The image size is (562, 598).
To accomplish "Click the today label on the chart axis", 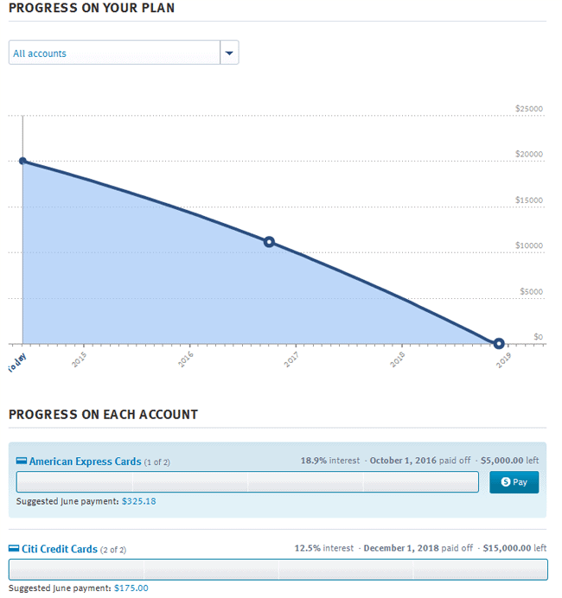I will tap(16, 362).
